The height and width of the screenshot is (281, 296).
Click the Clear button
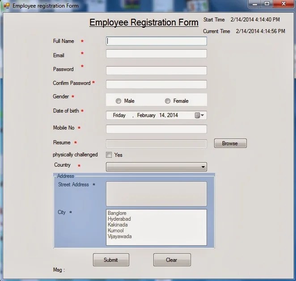(x=172, y=260)
